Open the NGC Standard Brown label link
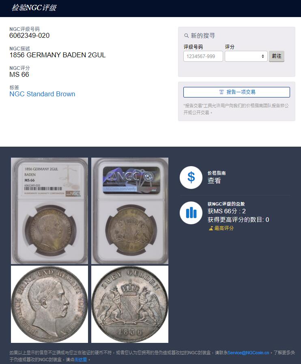 pyautogui.click(x=42, y=94)
